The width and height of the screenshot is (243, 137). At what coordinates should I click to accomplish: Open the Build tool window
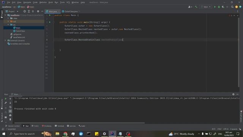click(x=82, y=126)
